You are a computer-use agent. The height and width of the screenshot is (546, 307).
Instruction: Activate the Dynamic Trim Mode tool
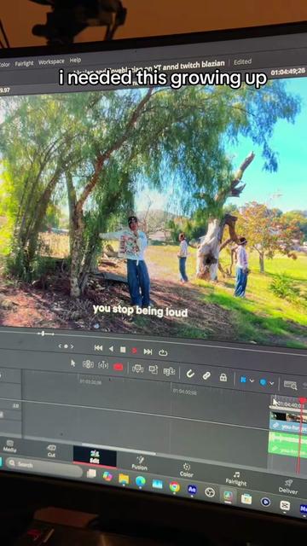[x=103, y=365]
